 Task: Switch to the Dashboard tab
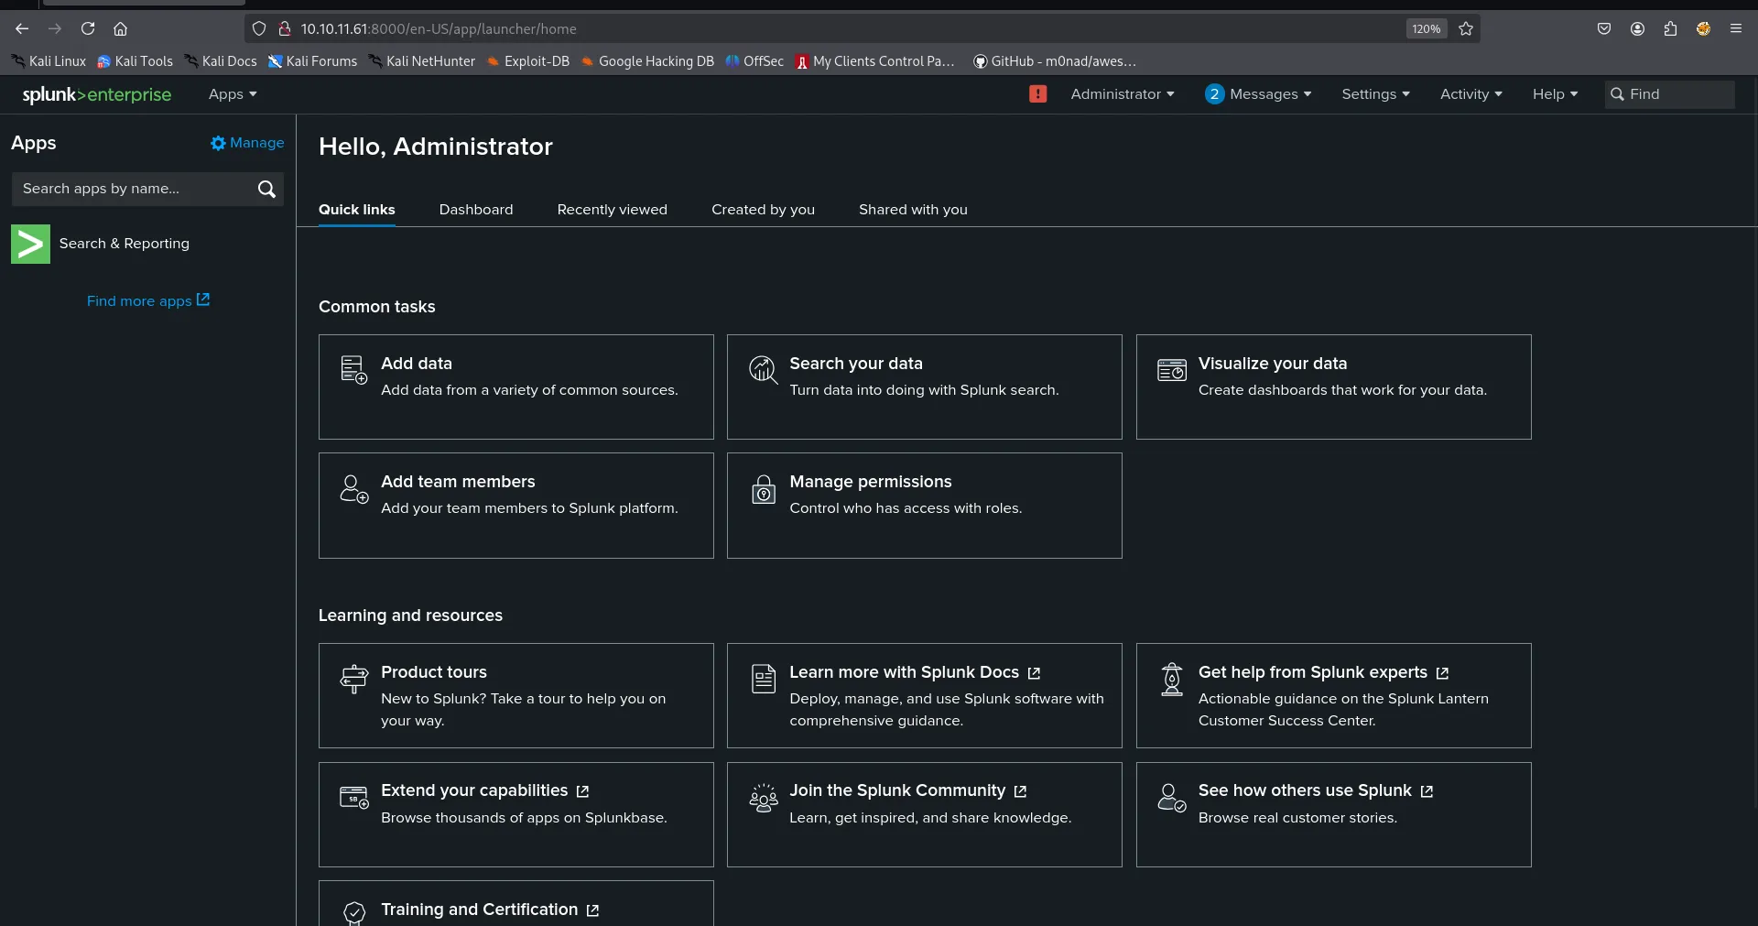476,210
